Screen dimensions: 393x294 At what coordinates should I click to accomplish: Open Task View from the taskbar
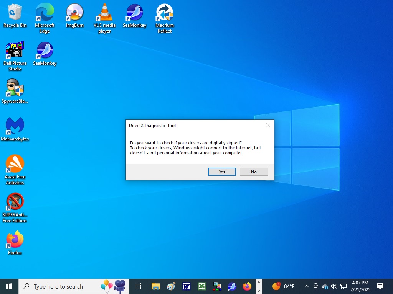coord(138,286)
